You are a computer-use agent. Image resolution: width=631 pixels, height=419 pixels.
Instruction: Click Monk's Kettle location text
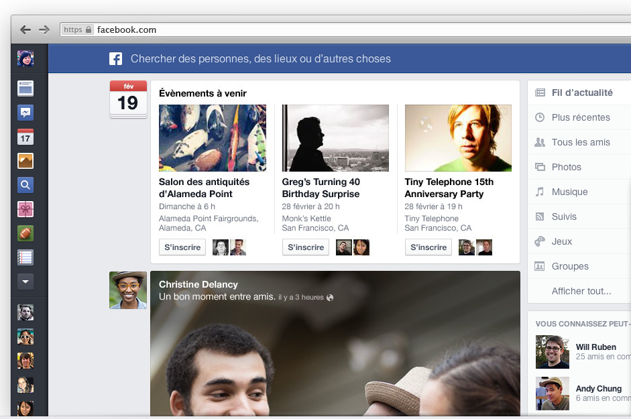(x=306, y=219)
